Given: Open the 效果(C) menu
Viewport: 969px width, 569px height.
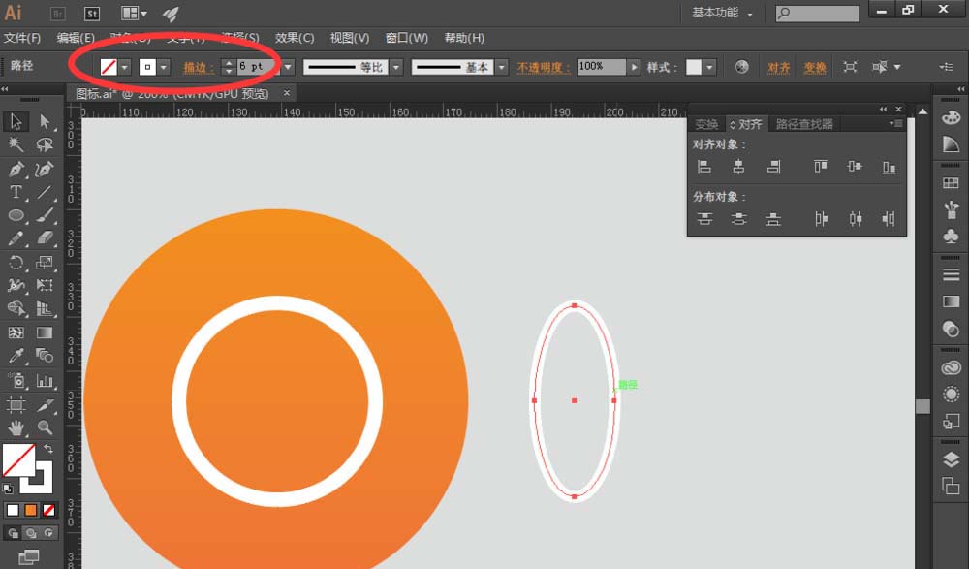Looking at the screenshot, I should [295, 38].
